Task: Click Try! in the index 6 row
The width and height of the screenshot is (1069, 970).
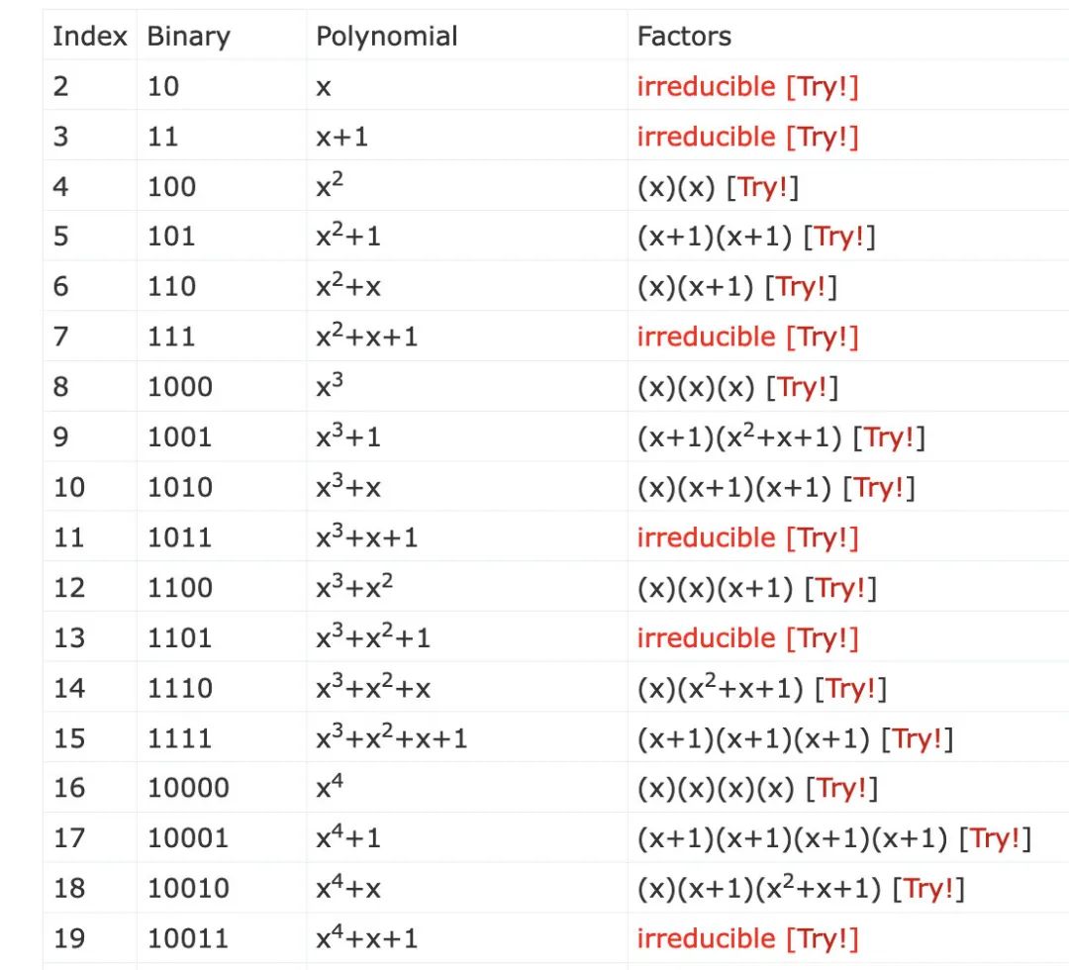Action: (802, 287)
